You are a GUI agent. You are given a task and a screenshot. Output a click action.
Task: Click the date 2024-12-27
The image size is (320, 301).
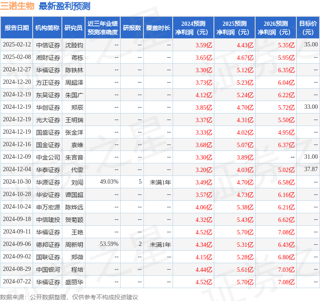[x=17, y=70]
